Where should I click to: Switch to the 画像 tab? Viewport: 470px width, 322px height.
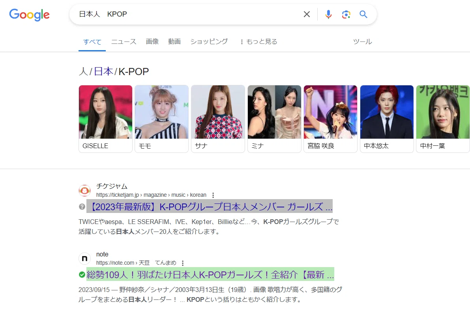pos(152,41)
